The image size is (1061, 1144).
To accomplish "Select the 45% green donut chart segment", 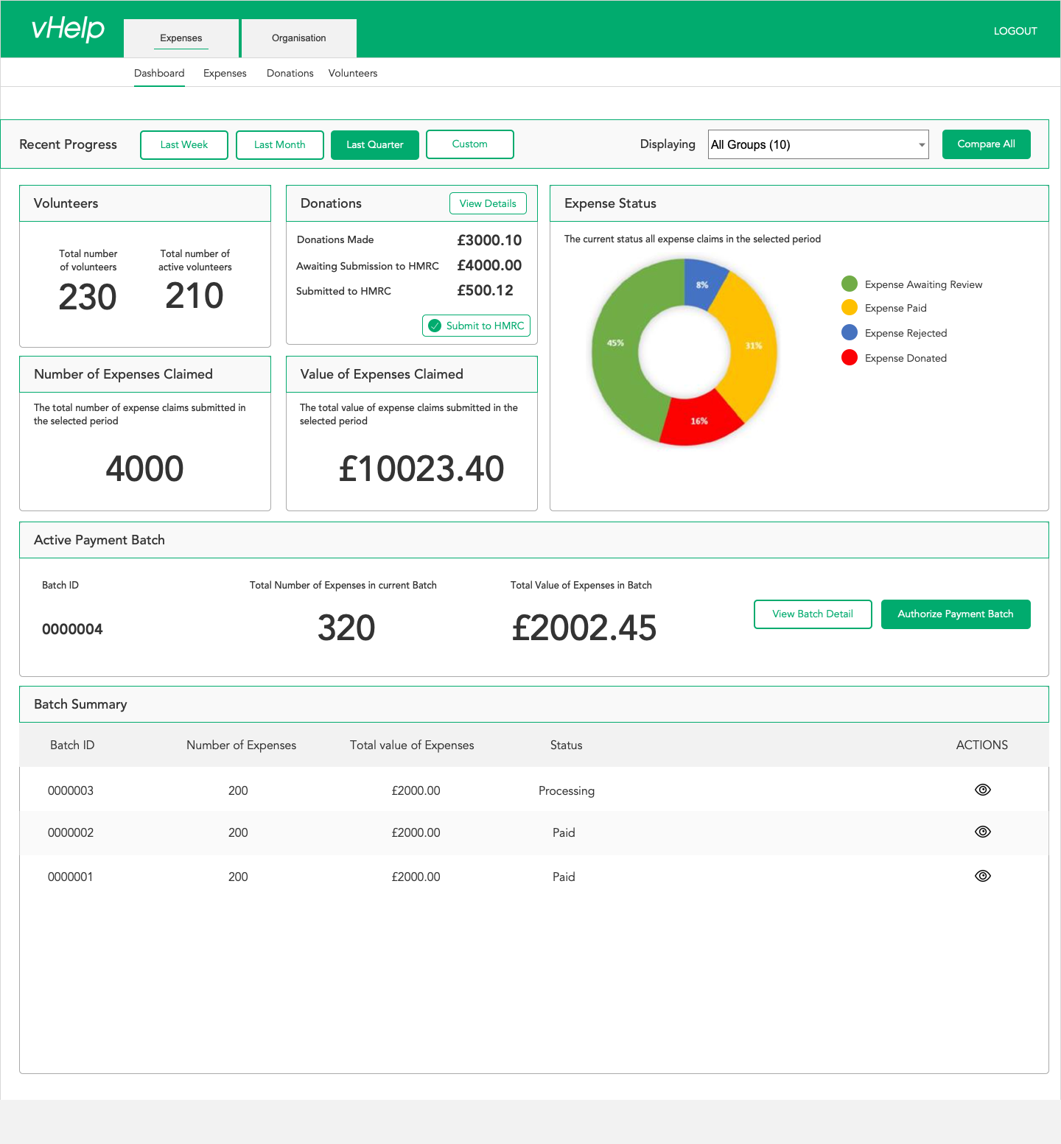I will click(x=617, y=345).
